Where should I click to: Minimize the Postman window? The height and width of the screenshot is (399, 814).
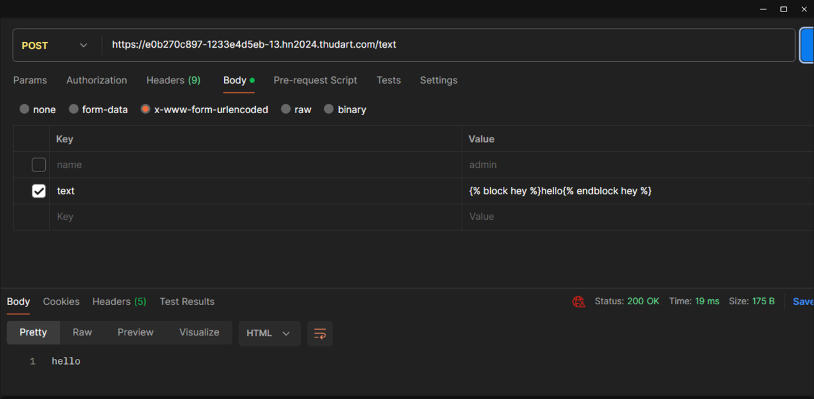pyautogui.click(x=763, y=9)
